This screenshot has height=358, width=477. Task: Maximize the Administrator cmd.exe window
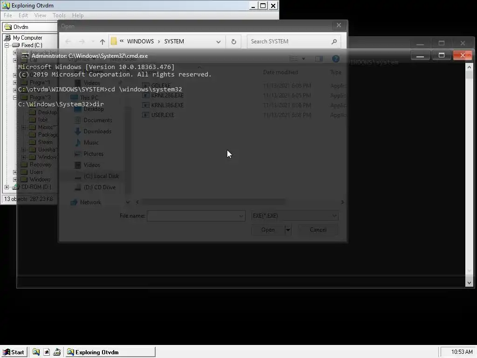pyautogui.click(x=442, y=55)
